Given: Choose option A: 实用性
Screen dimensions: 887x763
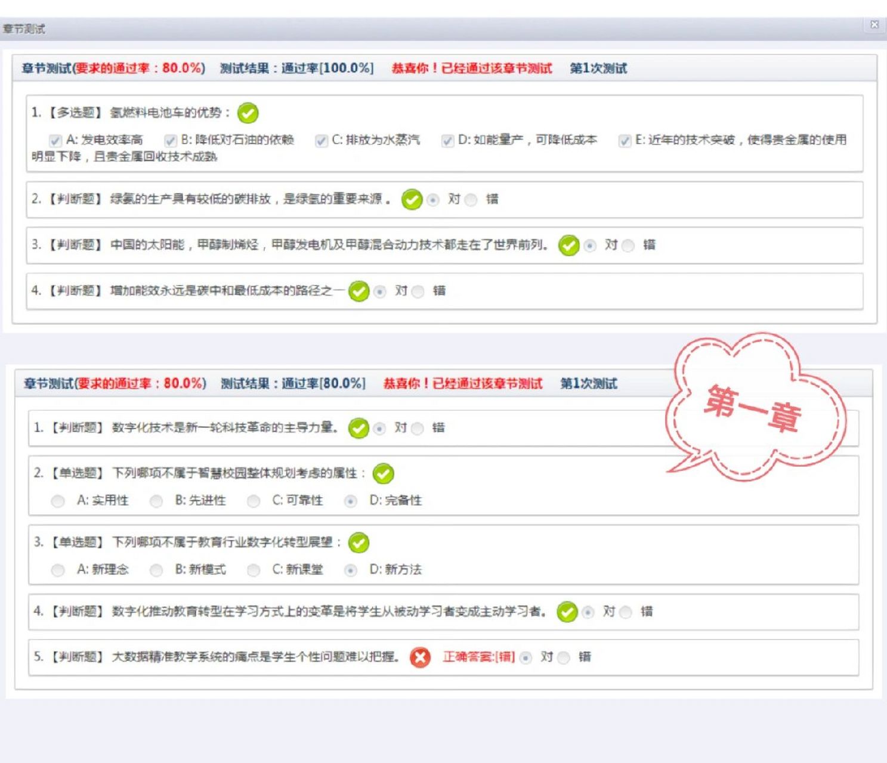Looking at the screenshot, I should click(x=58, y=501).
